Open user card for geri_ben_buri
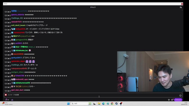 point(17,90)
